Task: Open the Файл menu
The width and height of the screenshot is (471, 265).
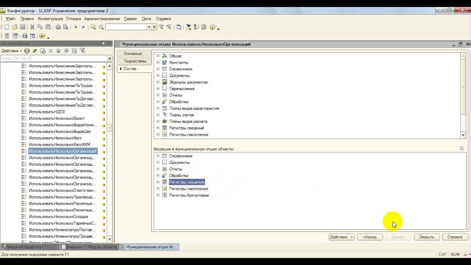Action: point(10,19)
